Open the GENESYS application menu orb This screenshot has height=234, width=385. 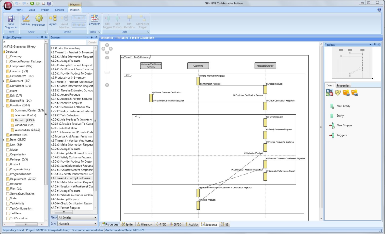[x=8, y=5]
